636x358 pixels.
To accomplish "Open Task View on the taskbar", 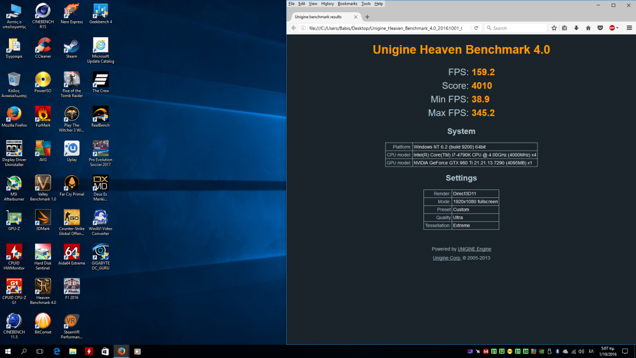I will (x=40, y=351).
